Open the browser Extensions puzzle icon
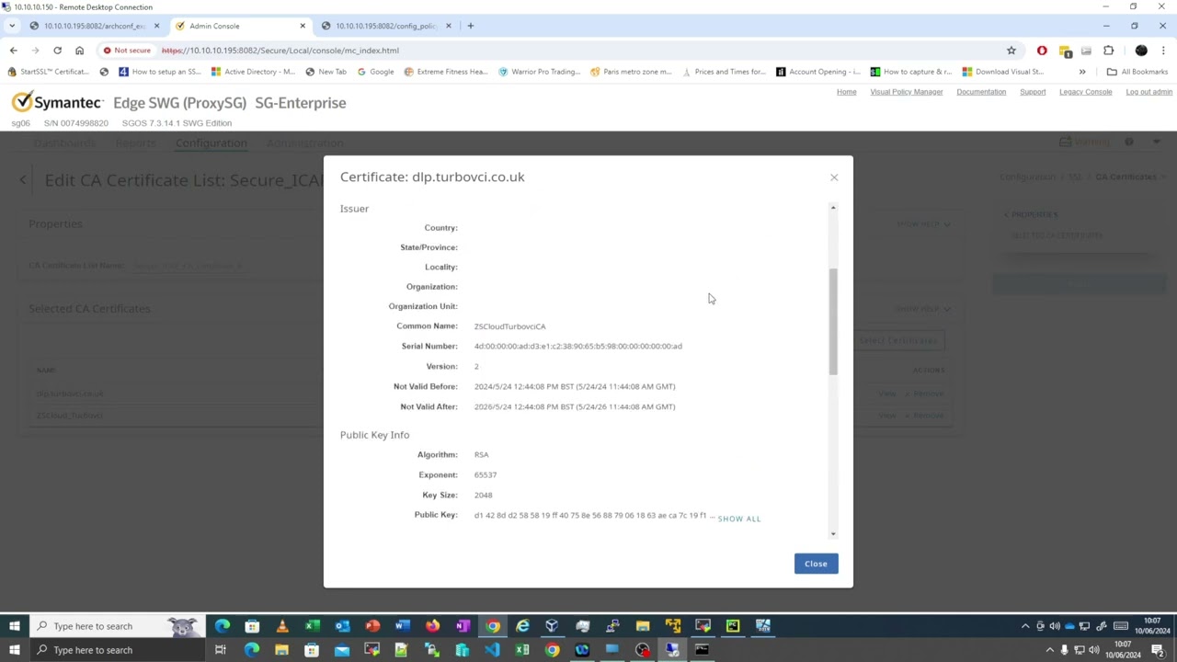This screenshot has width=1177, height=662. [1108, 51]
